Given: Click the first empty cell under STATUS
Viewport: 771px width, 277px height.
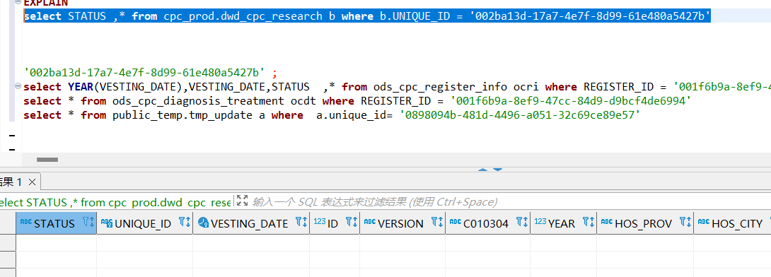Looking at the screenshot, I should tap(56, 242).
